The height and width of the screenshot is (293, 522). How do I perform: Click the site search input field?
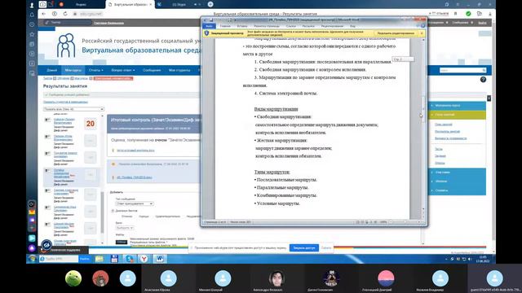tap(460, 70)
